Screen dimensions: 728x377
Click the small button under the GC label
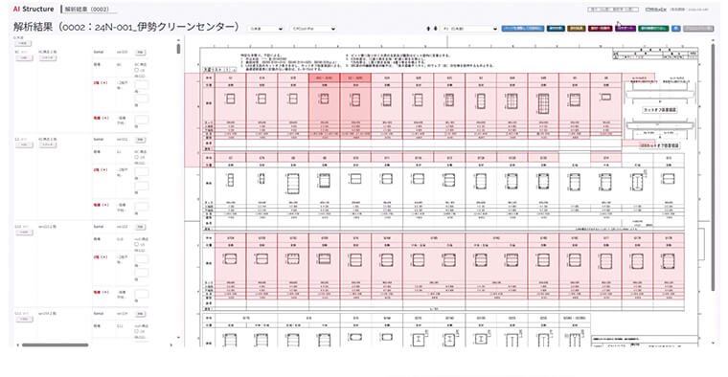click(25, 58)
